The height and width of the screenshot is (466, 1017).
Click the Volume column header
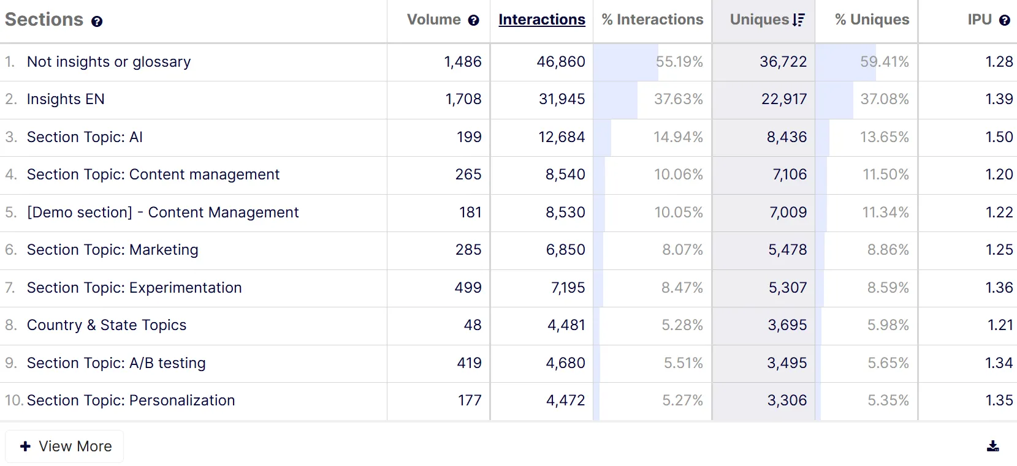(434, 20)
